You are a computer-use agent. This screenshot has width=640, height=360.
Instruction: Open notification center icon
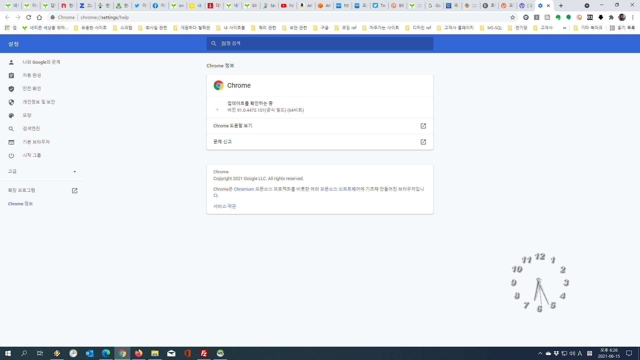click(629, 353)
